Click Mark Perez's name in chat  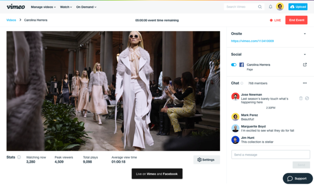coord(249,115)
